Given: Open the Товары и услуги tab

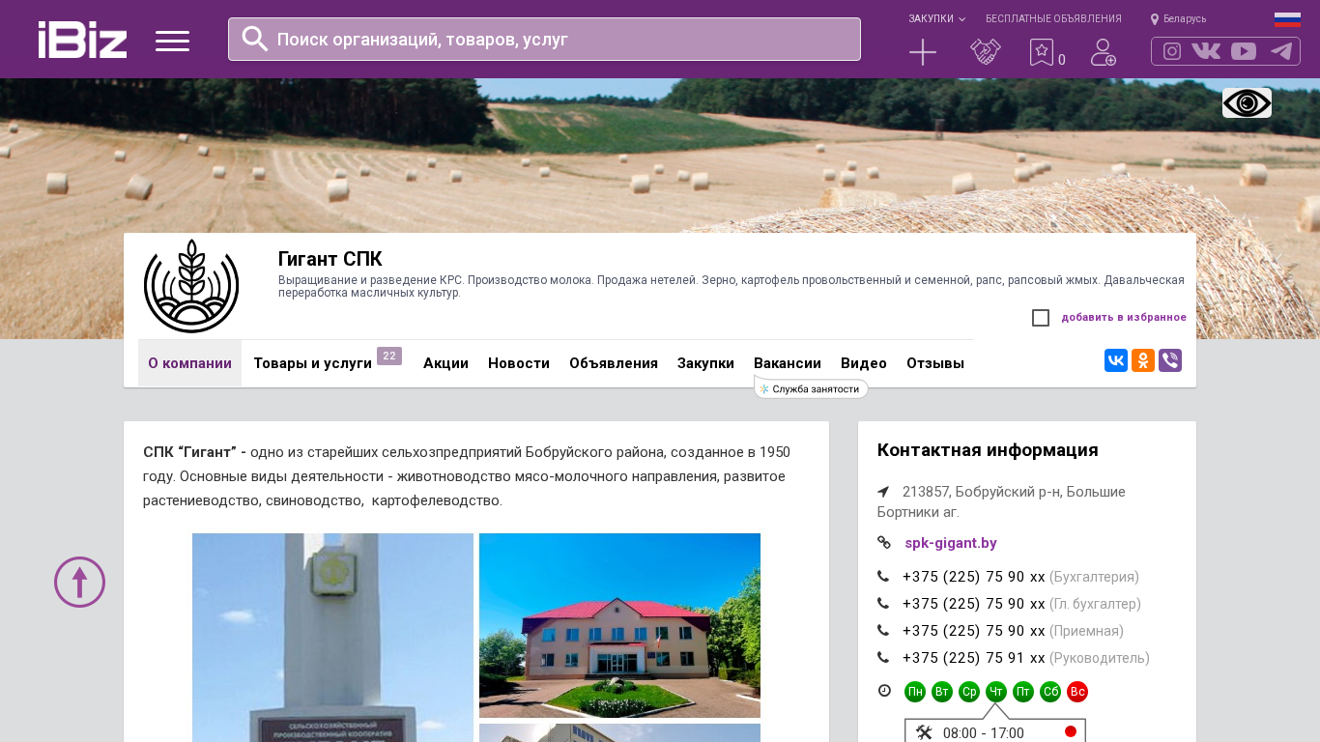Looking at the screenshot, I should [x=313, y=363].
